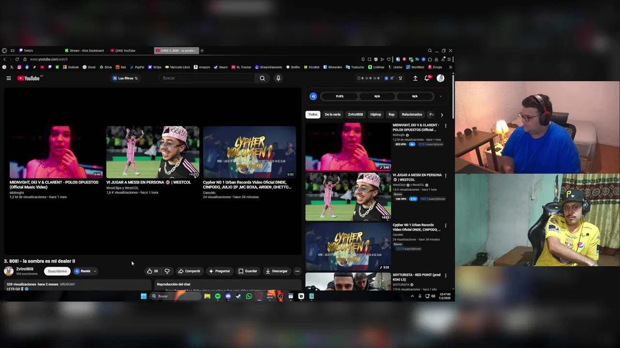
Task: Open the Mercado Libre bookmark
Action: (177, 67)
